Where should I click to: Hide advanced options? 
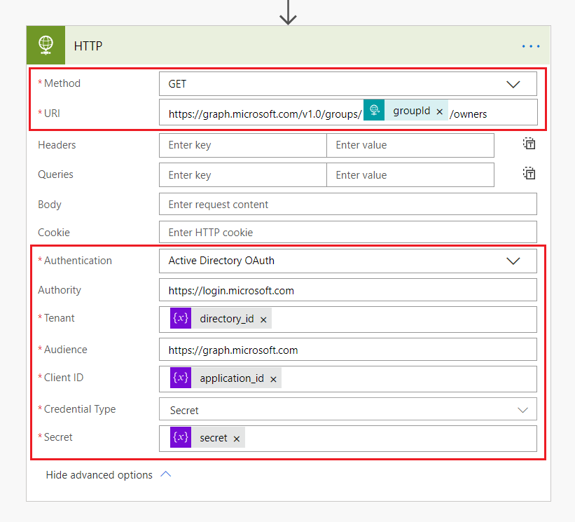click(109, 475)
